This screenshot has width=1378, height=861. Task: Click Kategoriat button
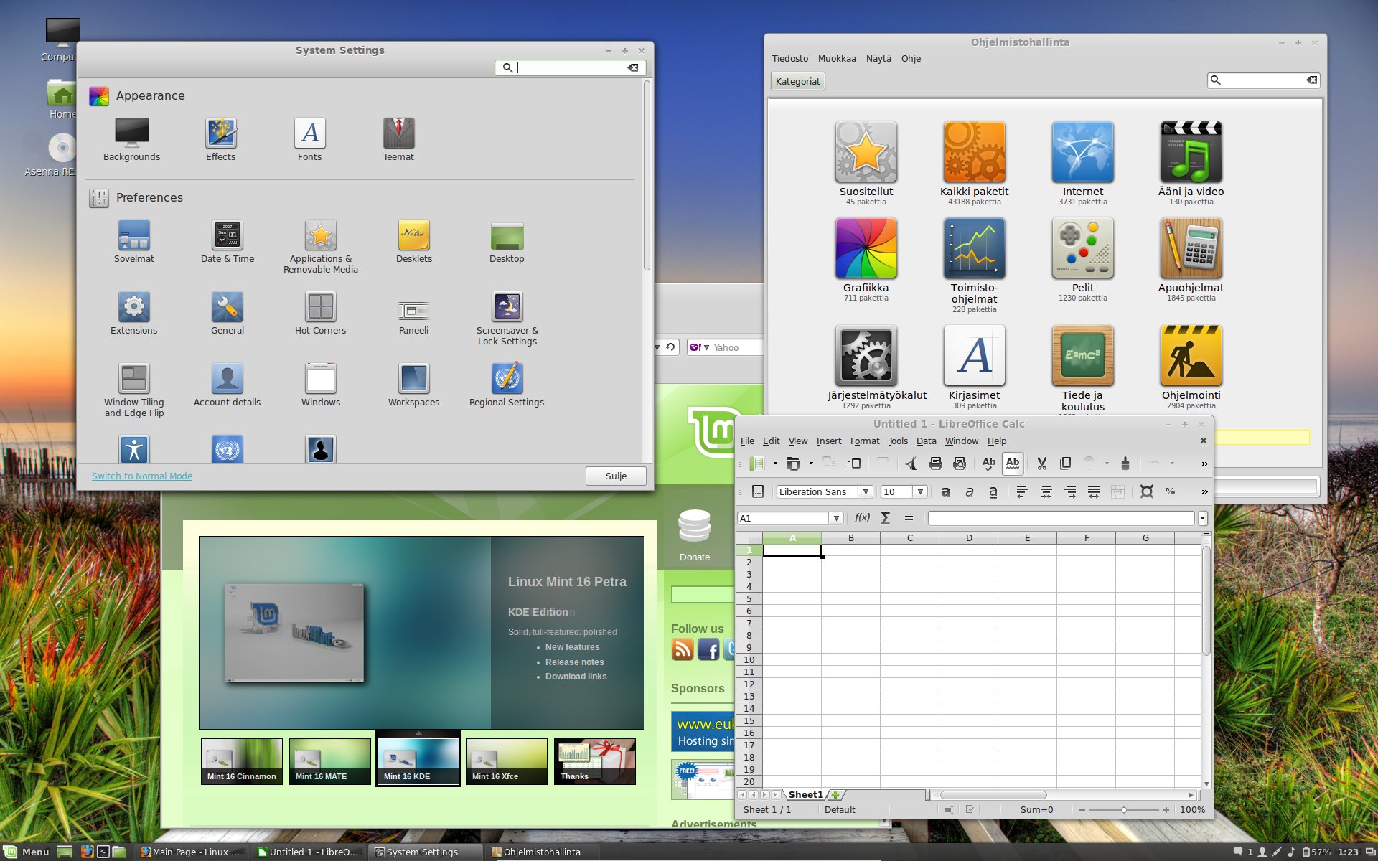[x=797, y=81]
